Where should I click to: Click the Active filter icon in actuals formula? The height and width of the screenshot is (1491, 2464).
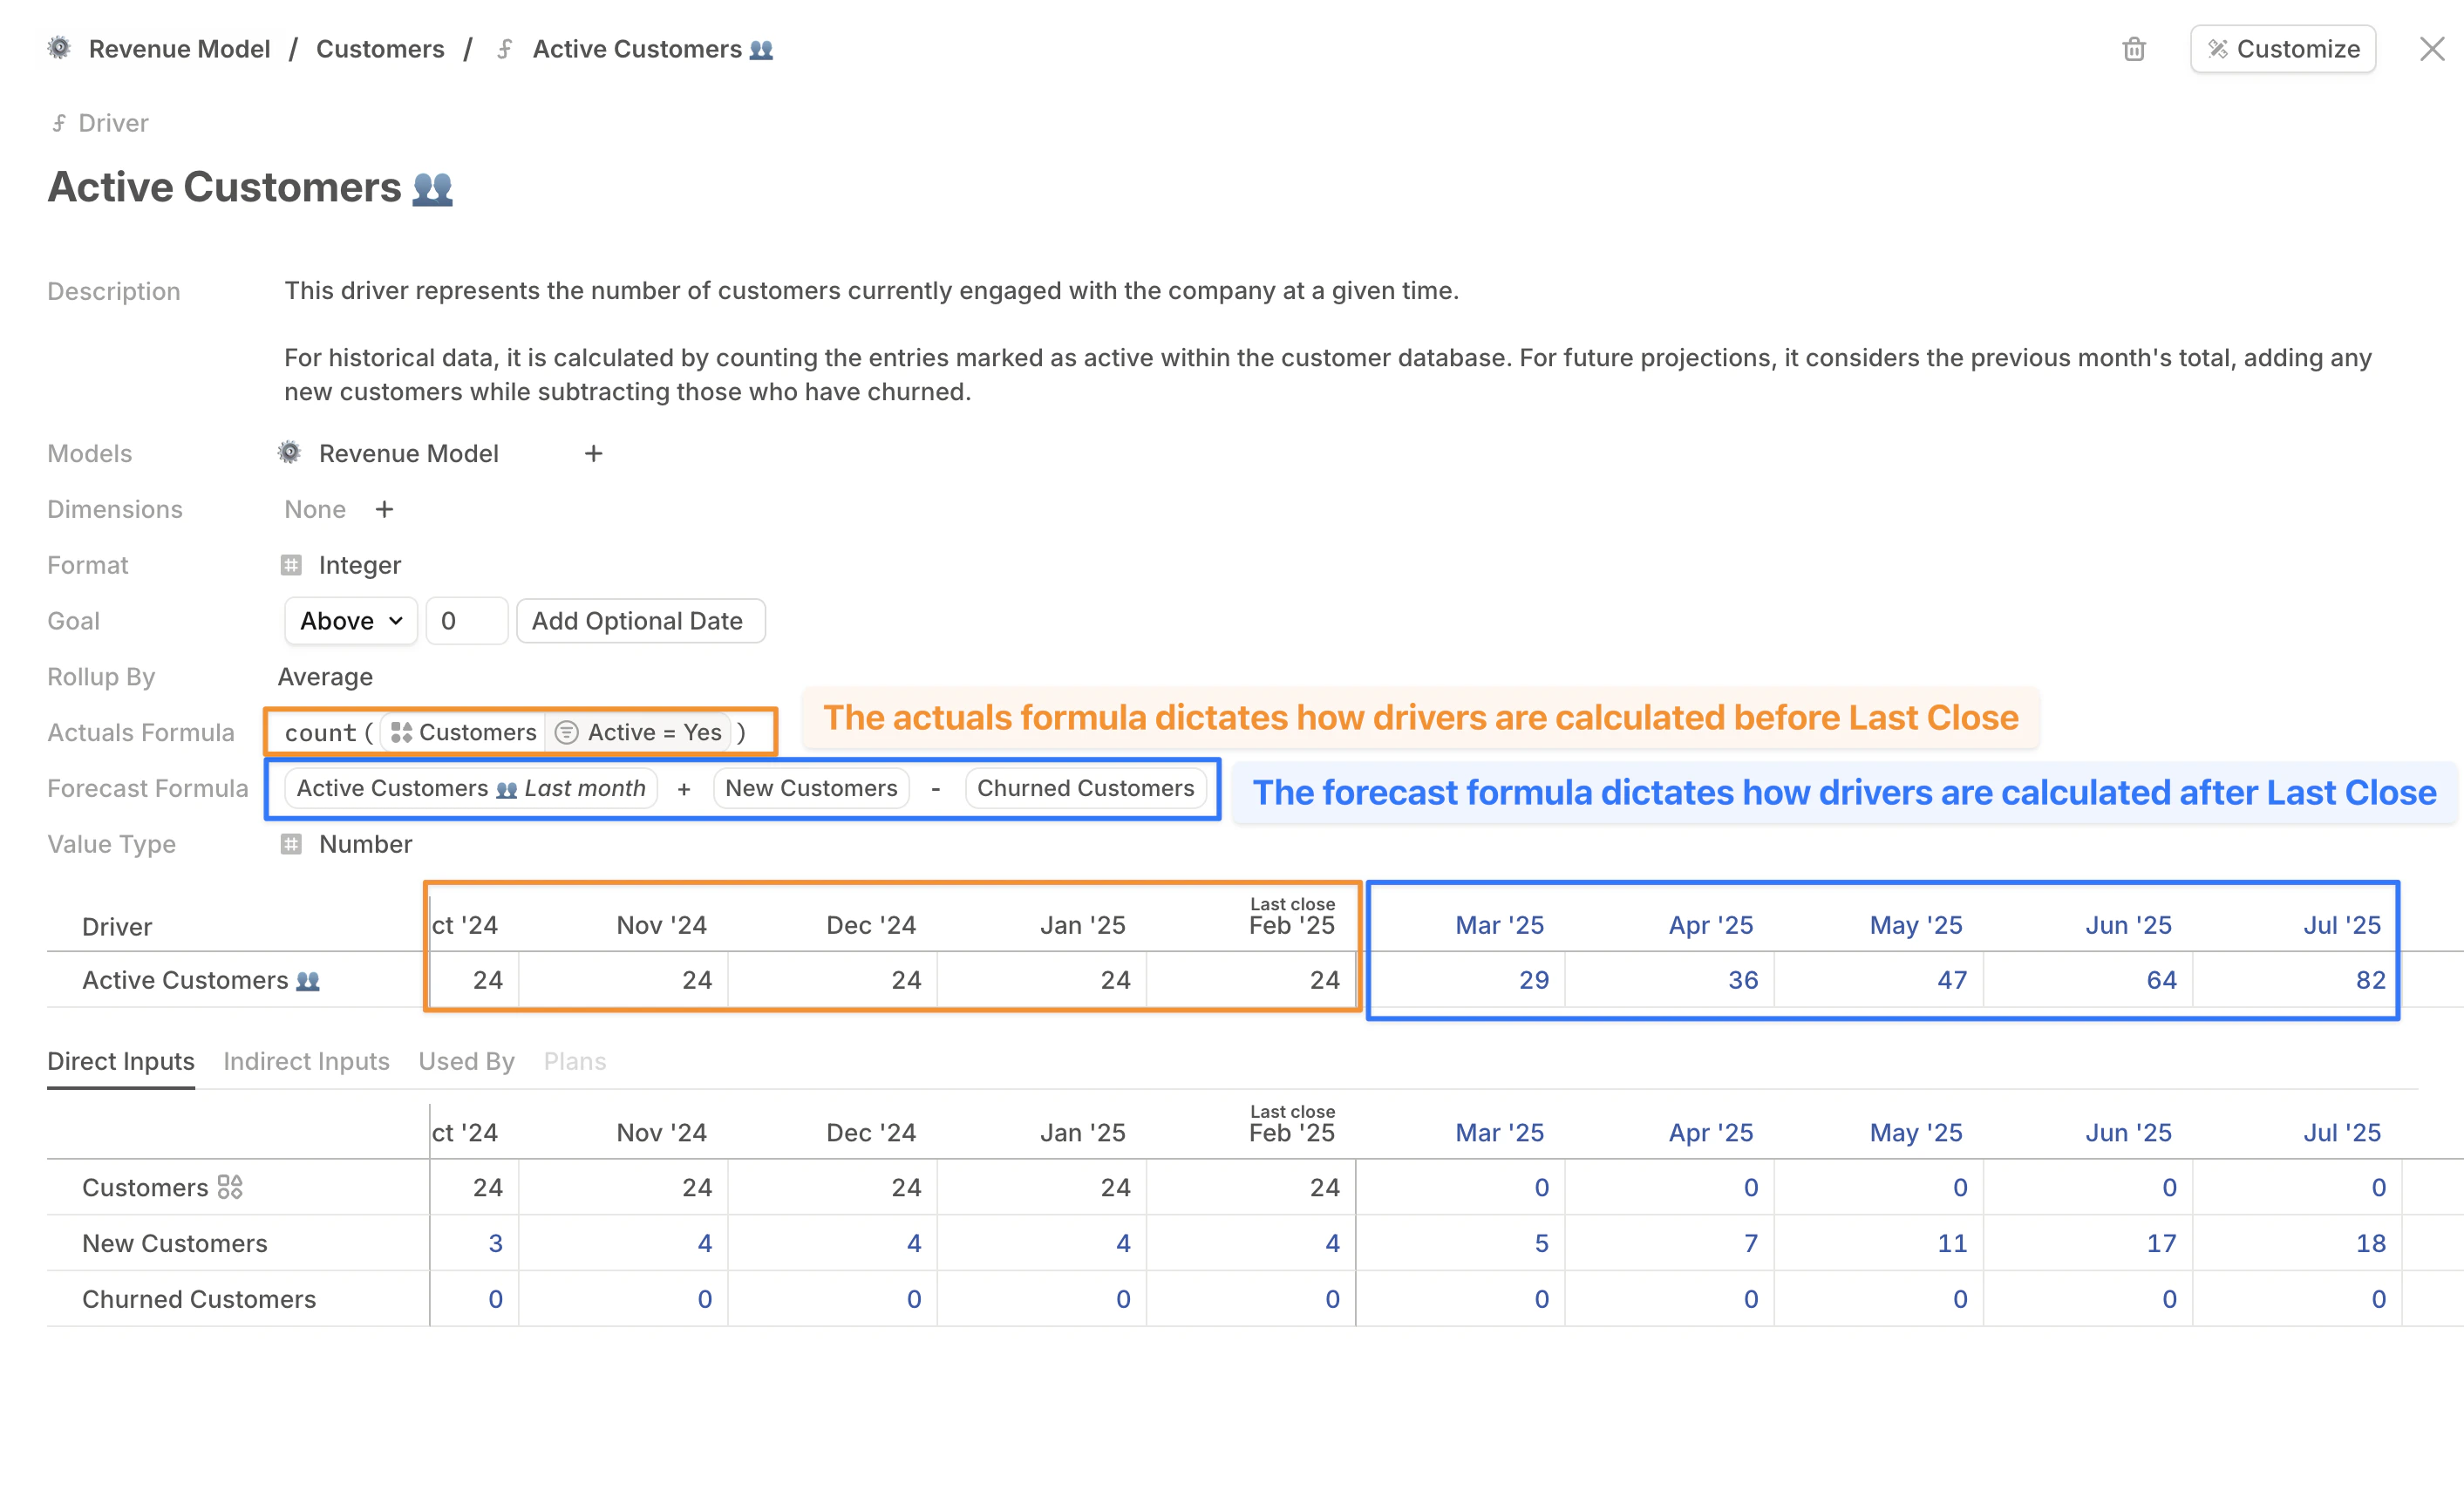coord(566,733)
